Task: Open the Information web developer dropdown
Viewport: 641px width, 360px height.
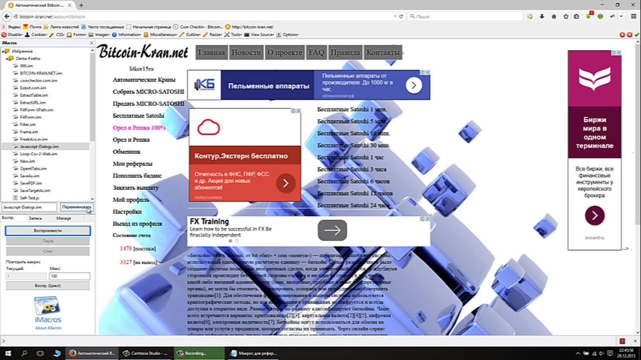Action: [x=128, y=34]
